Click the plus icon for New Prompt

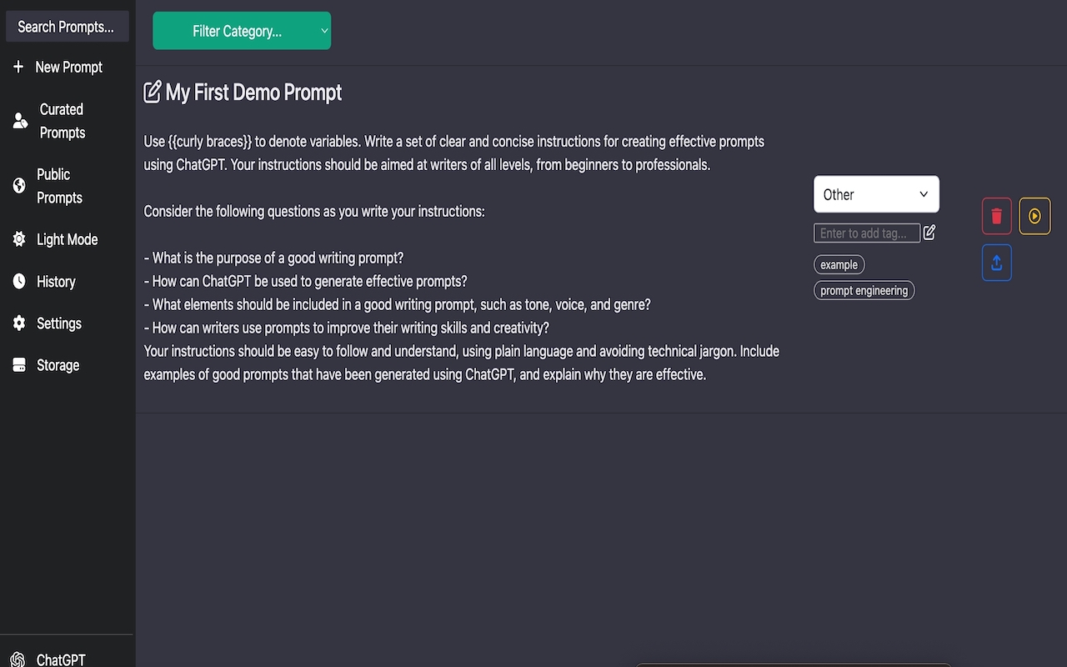(x=18, y=67)
